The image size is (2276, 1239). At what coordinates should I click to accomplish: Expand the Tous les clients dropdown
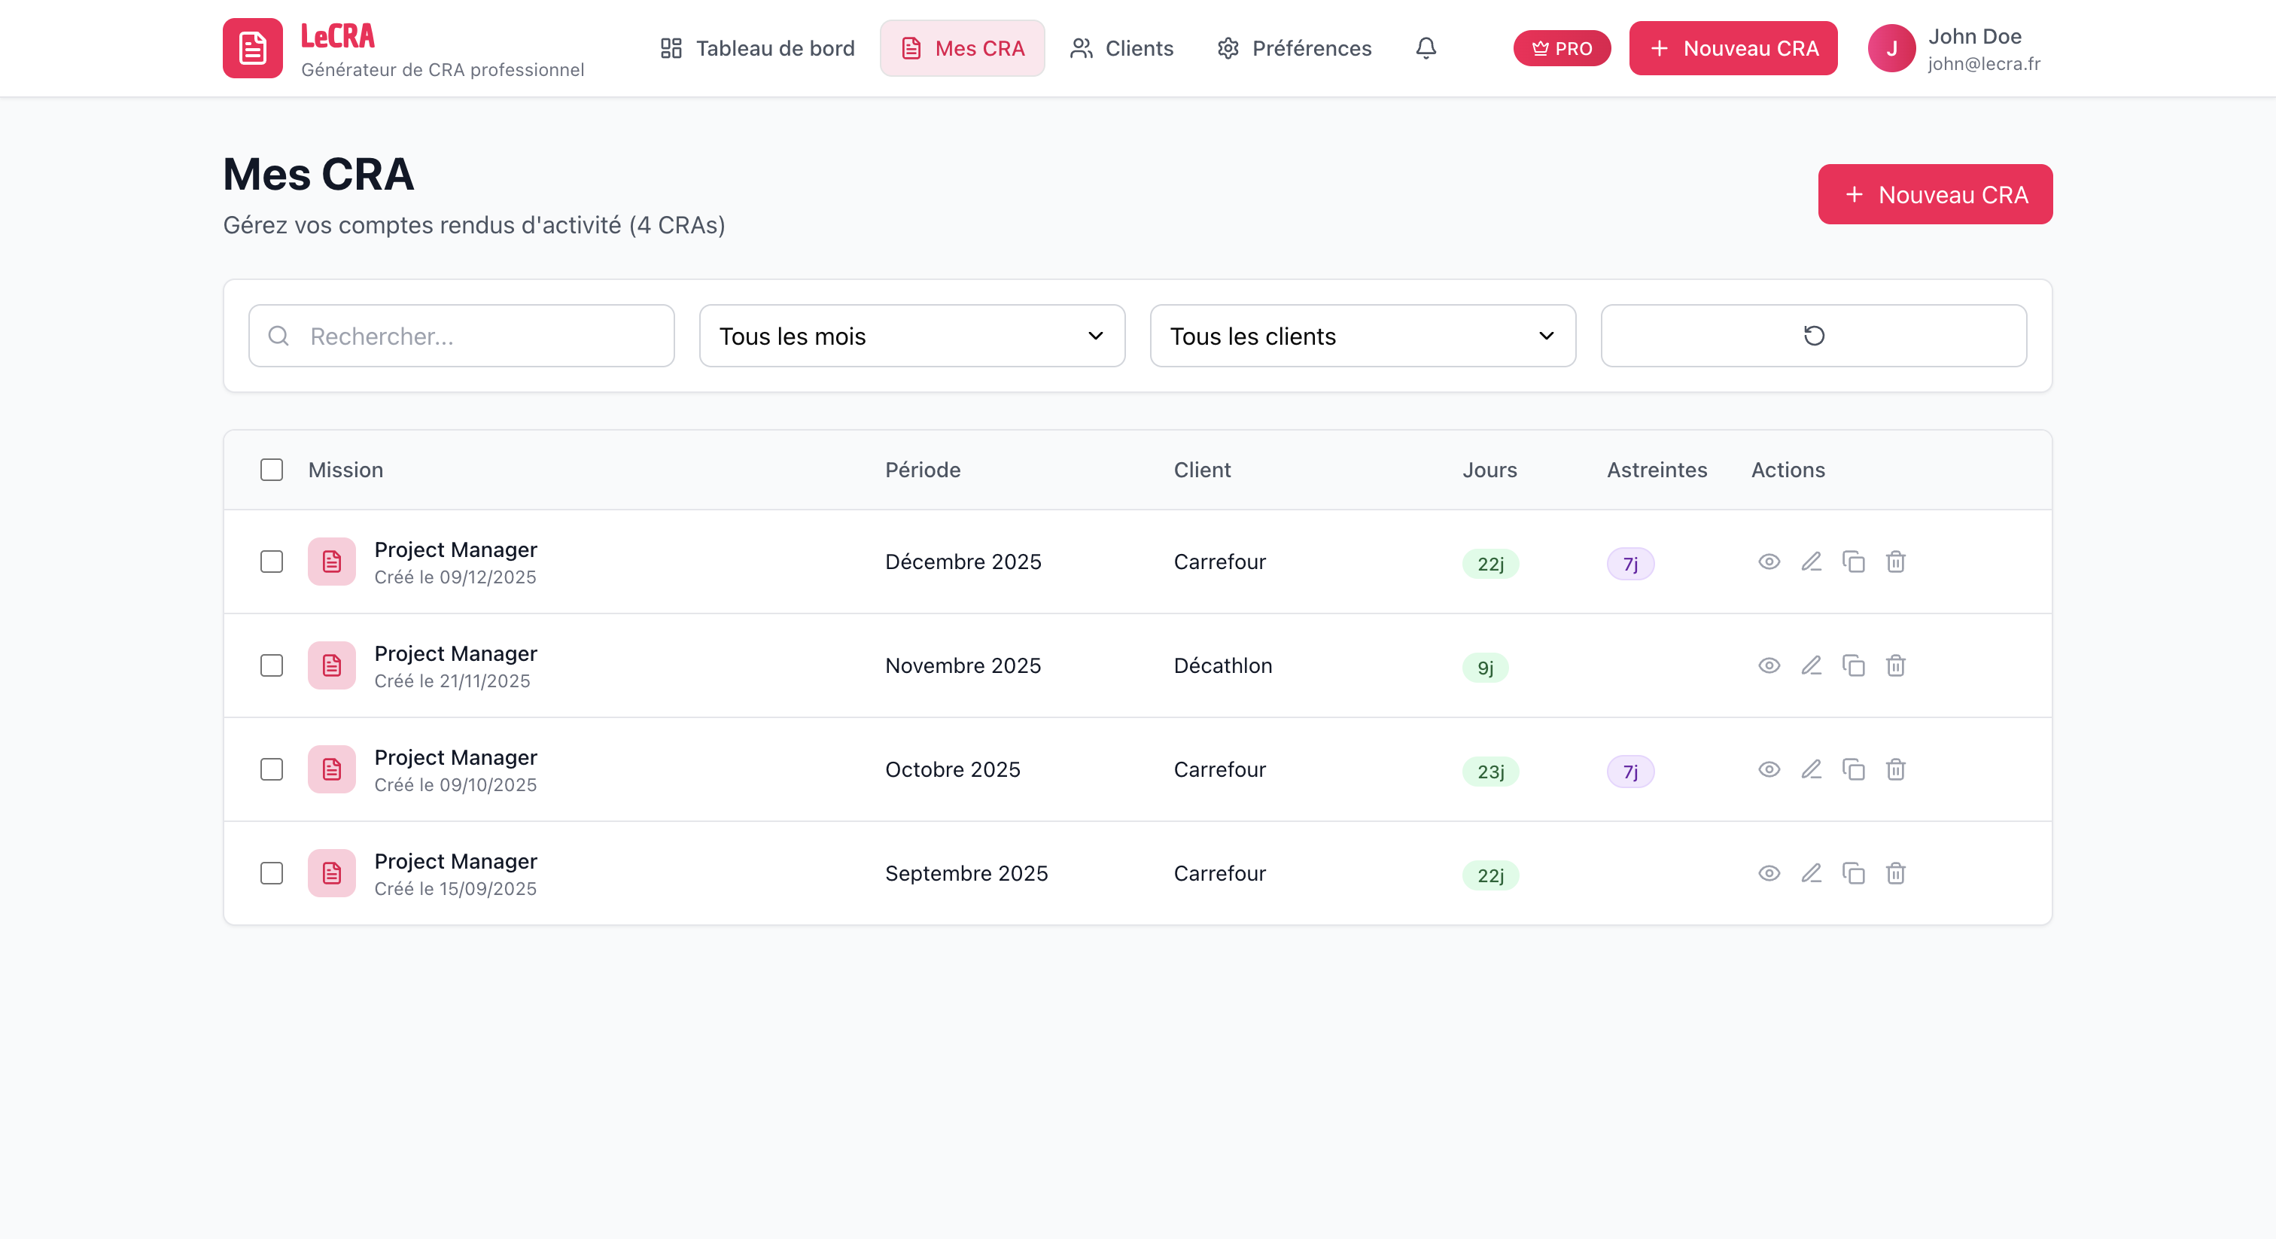coord(1362,336)
